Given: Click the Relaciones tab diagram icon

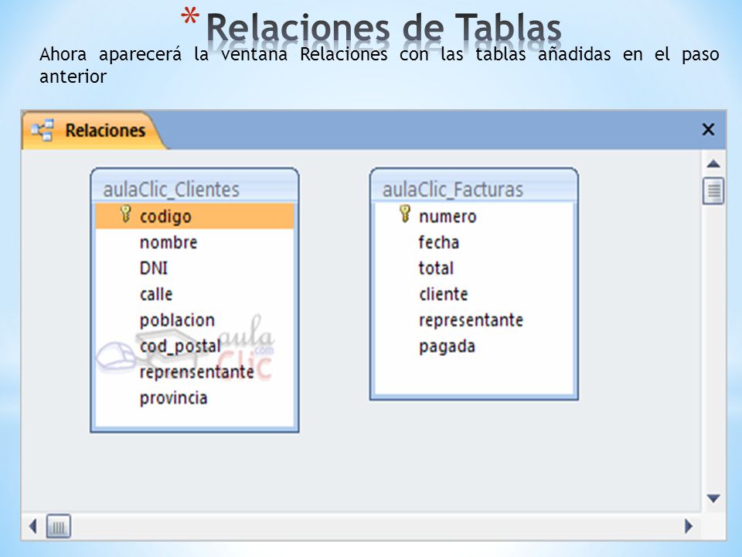Looking at the screenshot, I should tap(42, 130).
